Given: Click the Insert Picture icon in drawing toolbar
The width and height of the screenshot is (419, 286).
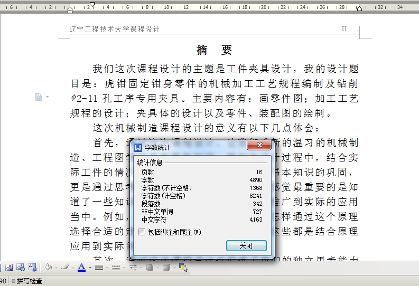Looking at the screenshot, I should tap(9, 268).
